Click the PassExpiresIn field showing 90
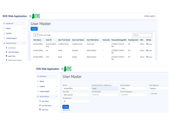 [76, 101]
